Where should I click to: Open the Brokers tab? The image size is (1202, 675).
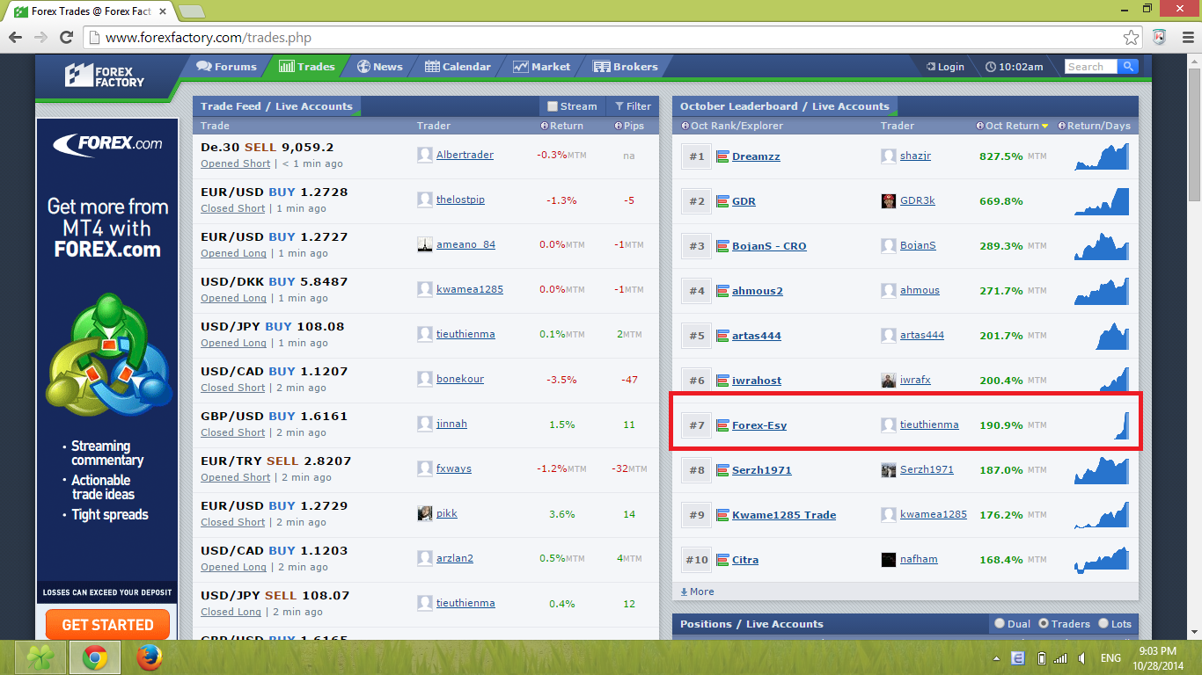pyautogui.click(x=626, y=67)
